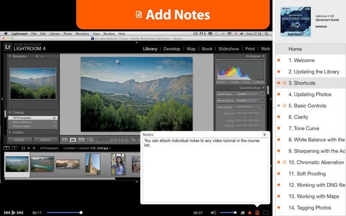Collapse the Histogram panel triangle
This screenshot has height=216, width=346.
pyautogui.click(x=263, y=56)
